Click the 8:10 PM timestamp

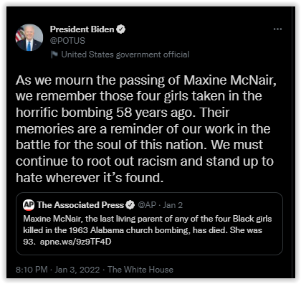pyautogui.click(x=32, y=270)
